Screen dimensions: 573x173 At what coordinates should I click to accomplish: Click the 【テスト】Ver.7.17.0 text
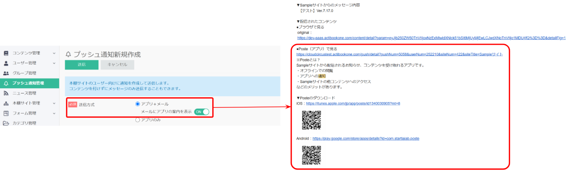(317, 11)
